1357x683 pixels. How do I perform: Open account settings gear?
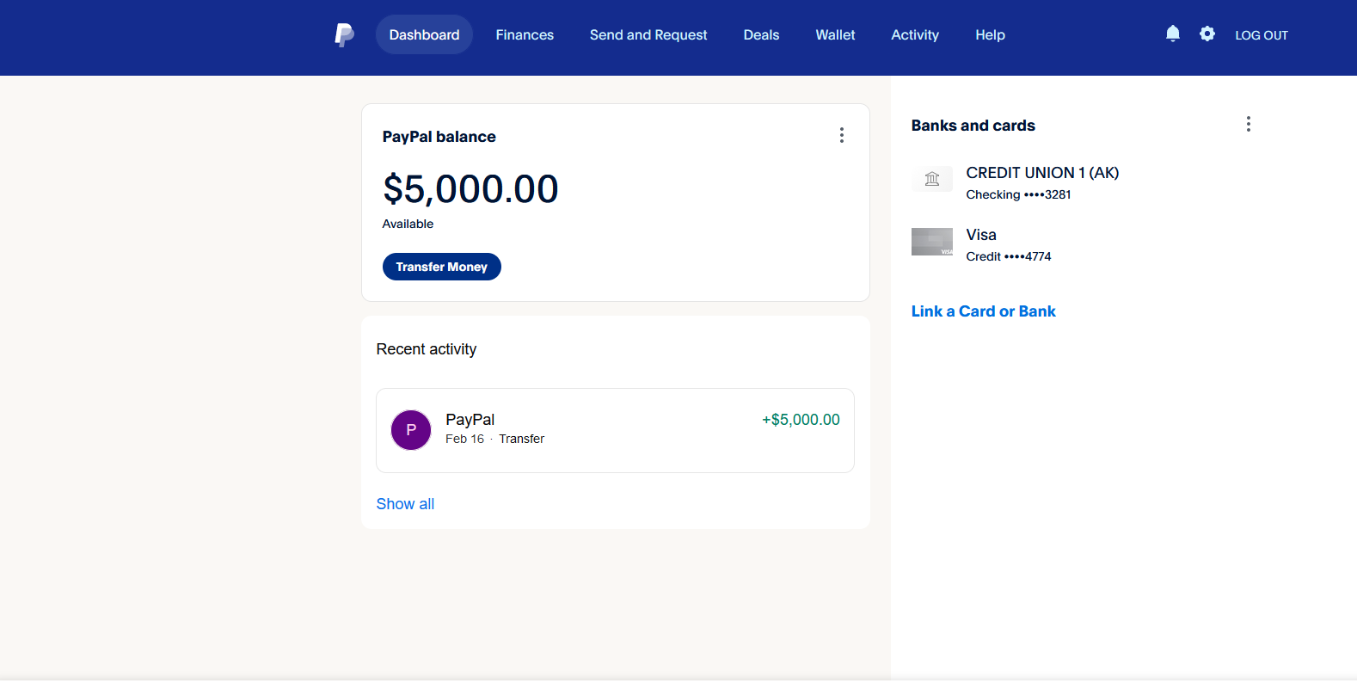(x=1207, y=34)
